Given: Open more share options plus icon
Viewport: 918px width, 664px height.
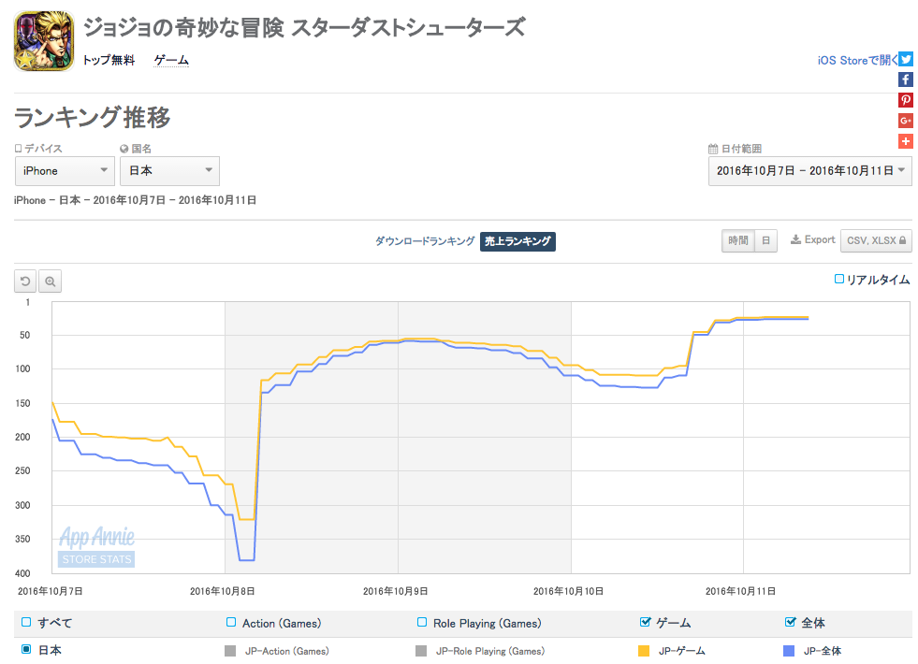Looking at the screenshot, I should point(906,141).
